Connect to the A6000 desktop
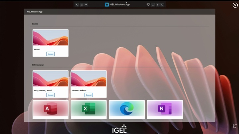This screenshot has width=239, height=134. 50,54
